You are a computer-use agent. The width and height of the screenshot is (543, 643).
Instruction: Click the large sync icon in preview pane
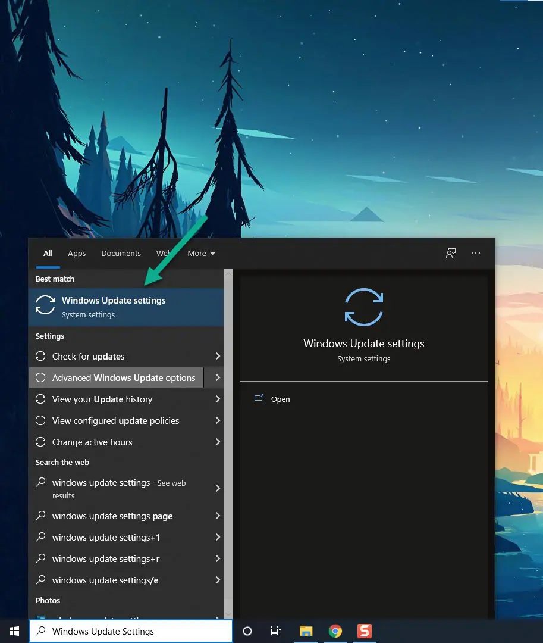click(363, 307)
